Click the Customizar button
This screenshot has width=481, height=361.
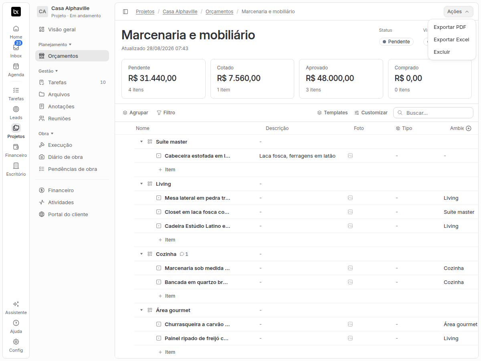click(x=371, y=113)
